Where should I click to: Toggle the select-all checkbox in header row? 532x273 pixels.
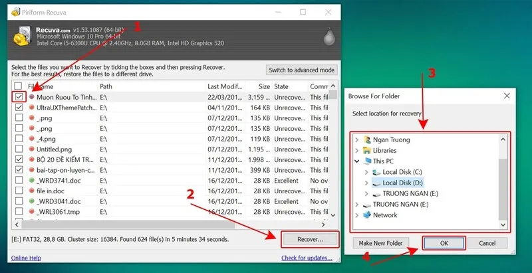[19, 86]
